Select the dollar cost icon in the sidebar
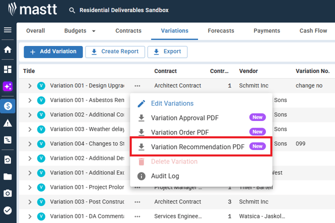This screenshot has height=223, width=335. [7, 106]
